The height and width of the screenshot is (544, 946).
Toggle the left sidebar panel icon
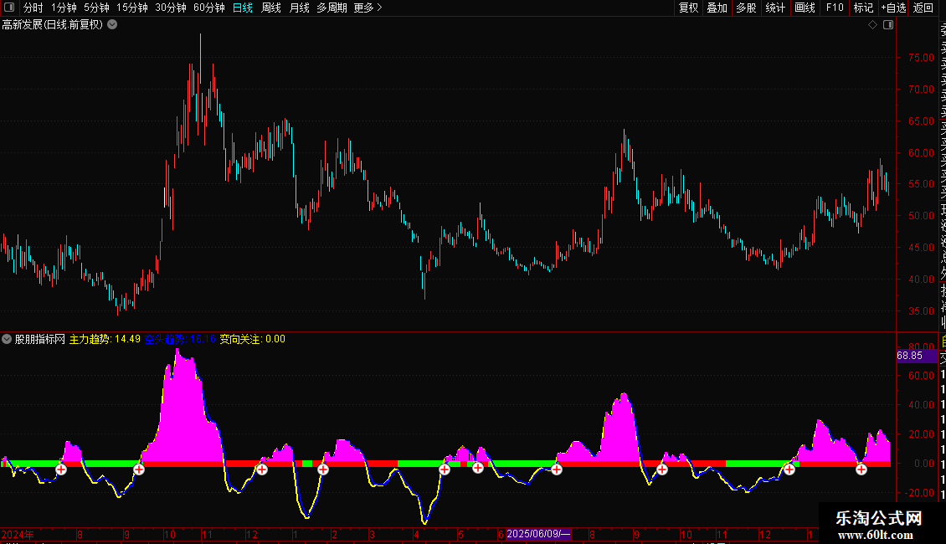tap(9, 8)
